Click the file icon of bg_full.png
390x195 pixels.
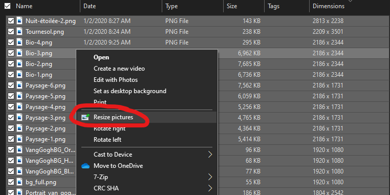click(x=19, y=182)
